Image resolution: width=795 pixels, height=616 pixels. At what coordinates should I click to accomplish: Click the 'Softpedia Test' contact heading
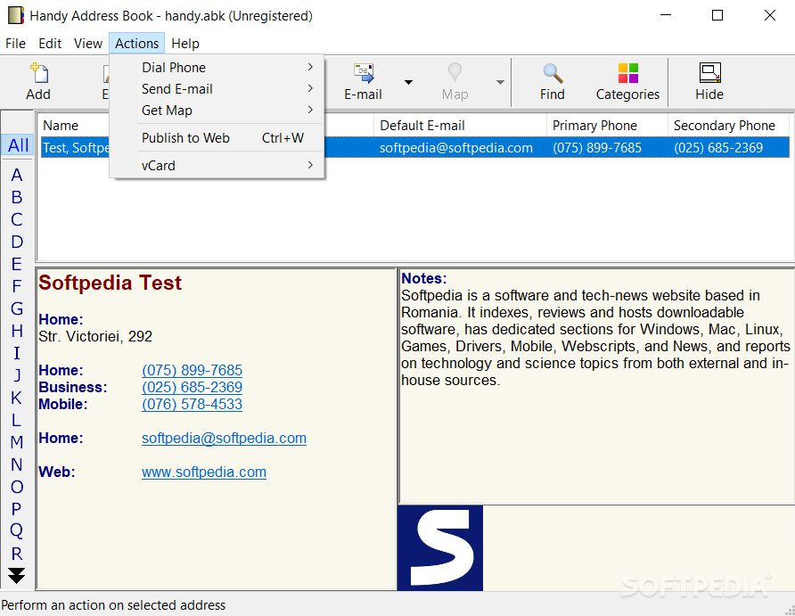coord(110,283)
